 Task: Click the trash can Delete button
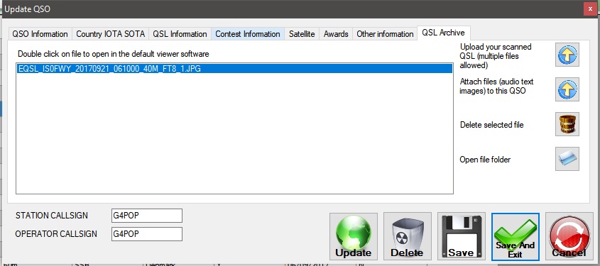(x=408, y=237)
